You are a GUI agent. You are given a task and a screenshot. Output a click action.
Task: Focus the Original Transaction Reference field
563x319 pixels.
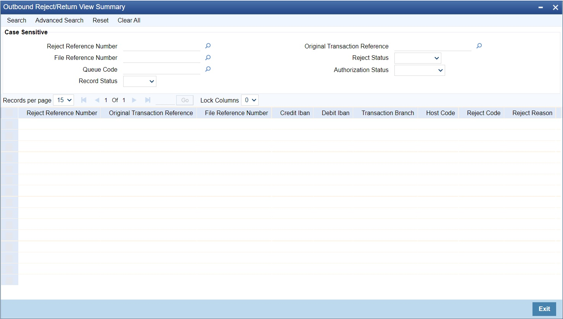[x=433, y=46]
